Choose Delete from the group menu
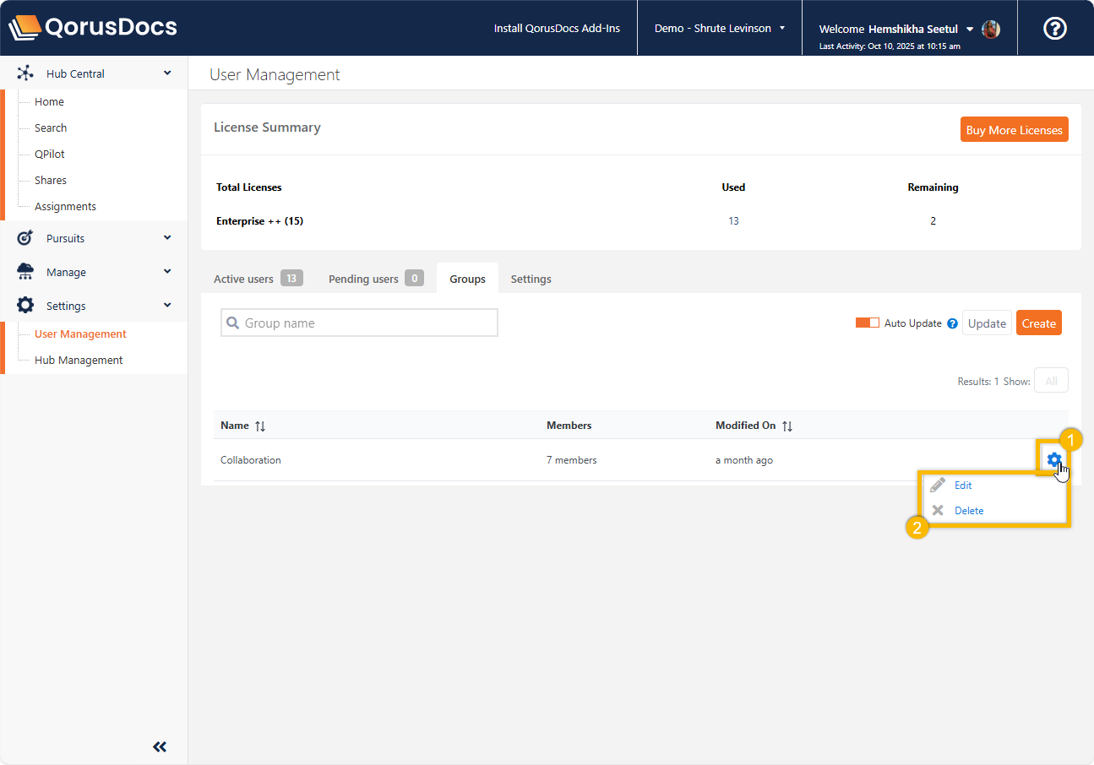The image size is (1094, 765). click(968, 511)
